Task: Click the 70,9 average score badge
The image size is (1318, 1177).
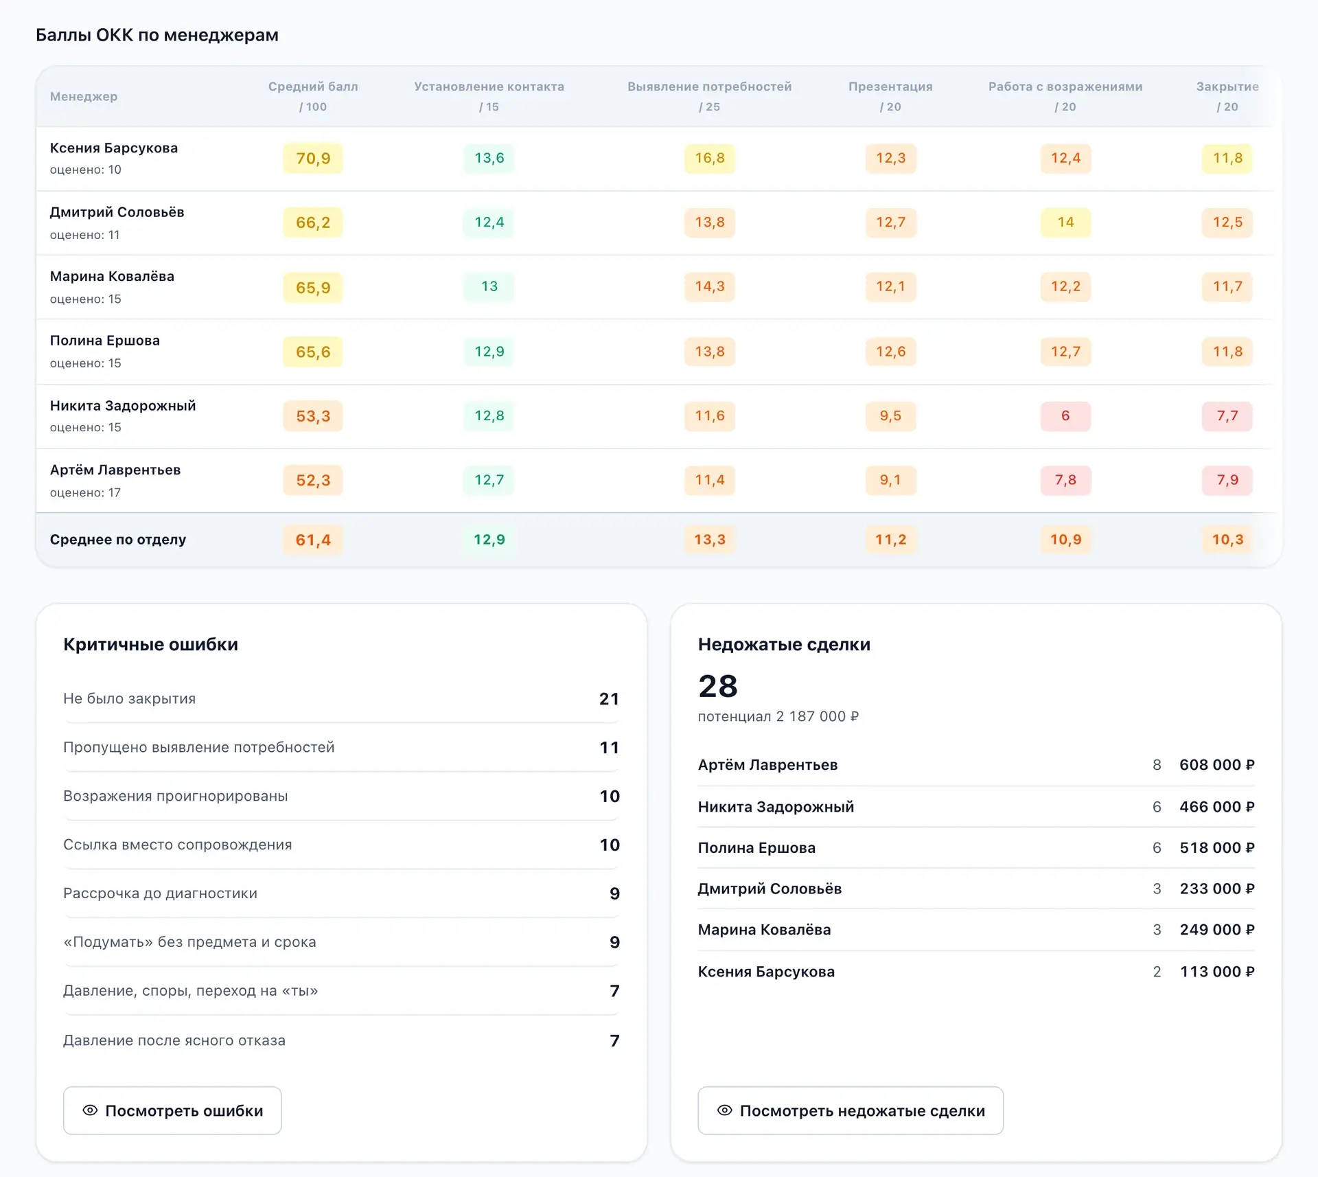Action: coord(313,159)
